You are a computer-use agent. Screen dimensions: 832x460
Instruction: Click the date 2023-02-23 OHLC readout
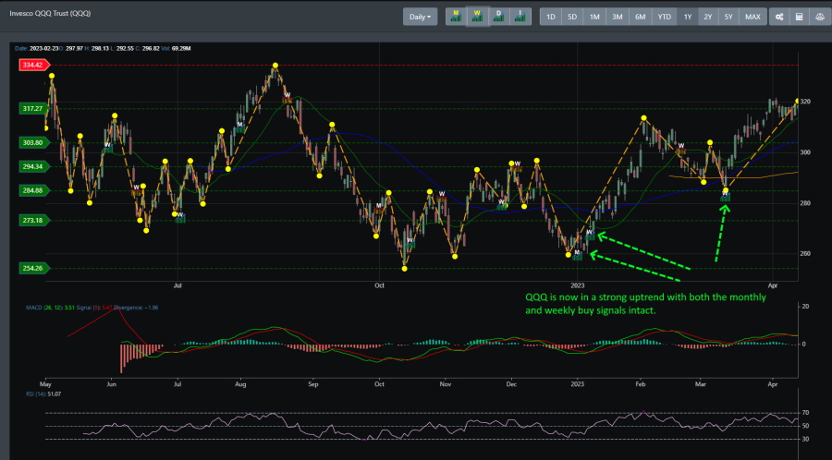pyautogui.click(x=103, y=48)
